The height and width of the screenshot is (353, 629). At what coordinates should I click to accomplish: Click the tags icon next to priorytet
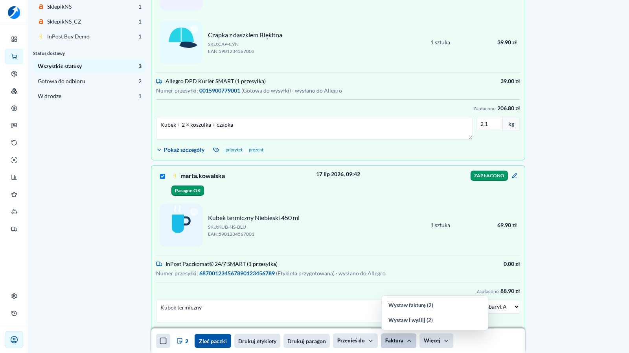[216, 150]
